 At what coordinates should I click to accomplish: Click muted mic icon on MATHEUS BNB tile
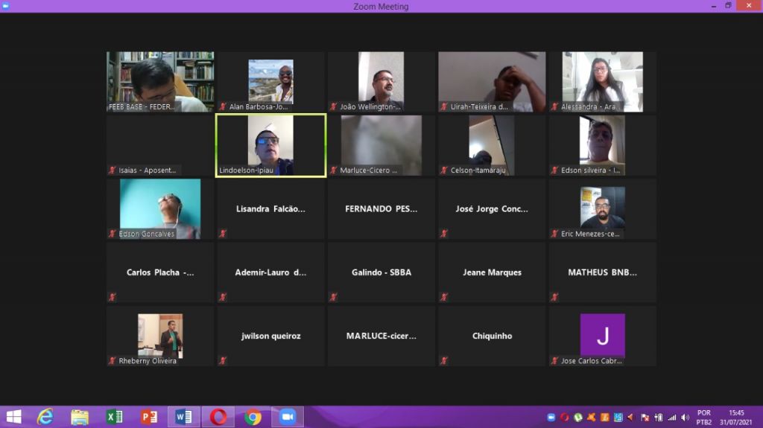[x=554, y=297]
